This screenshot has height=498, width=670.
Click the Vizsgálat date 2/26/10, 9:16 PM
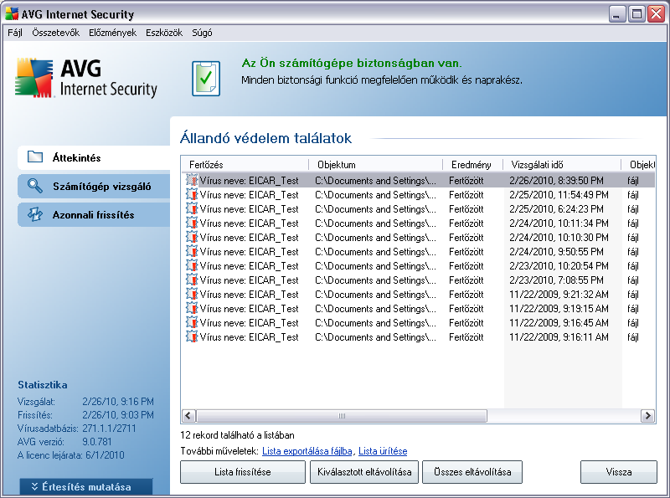click(x=118, y=402)
